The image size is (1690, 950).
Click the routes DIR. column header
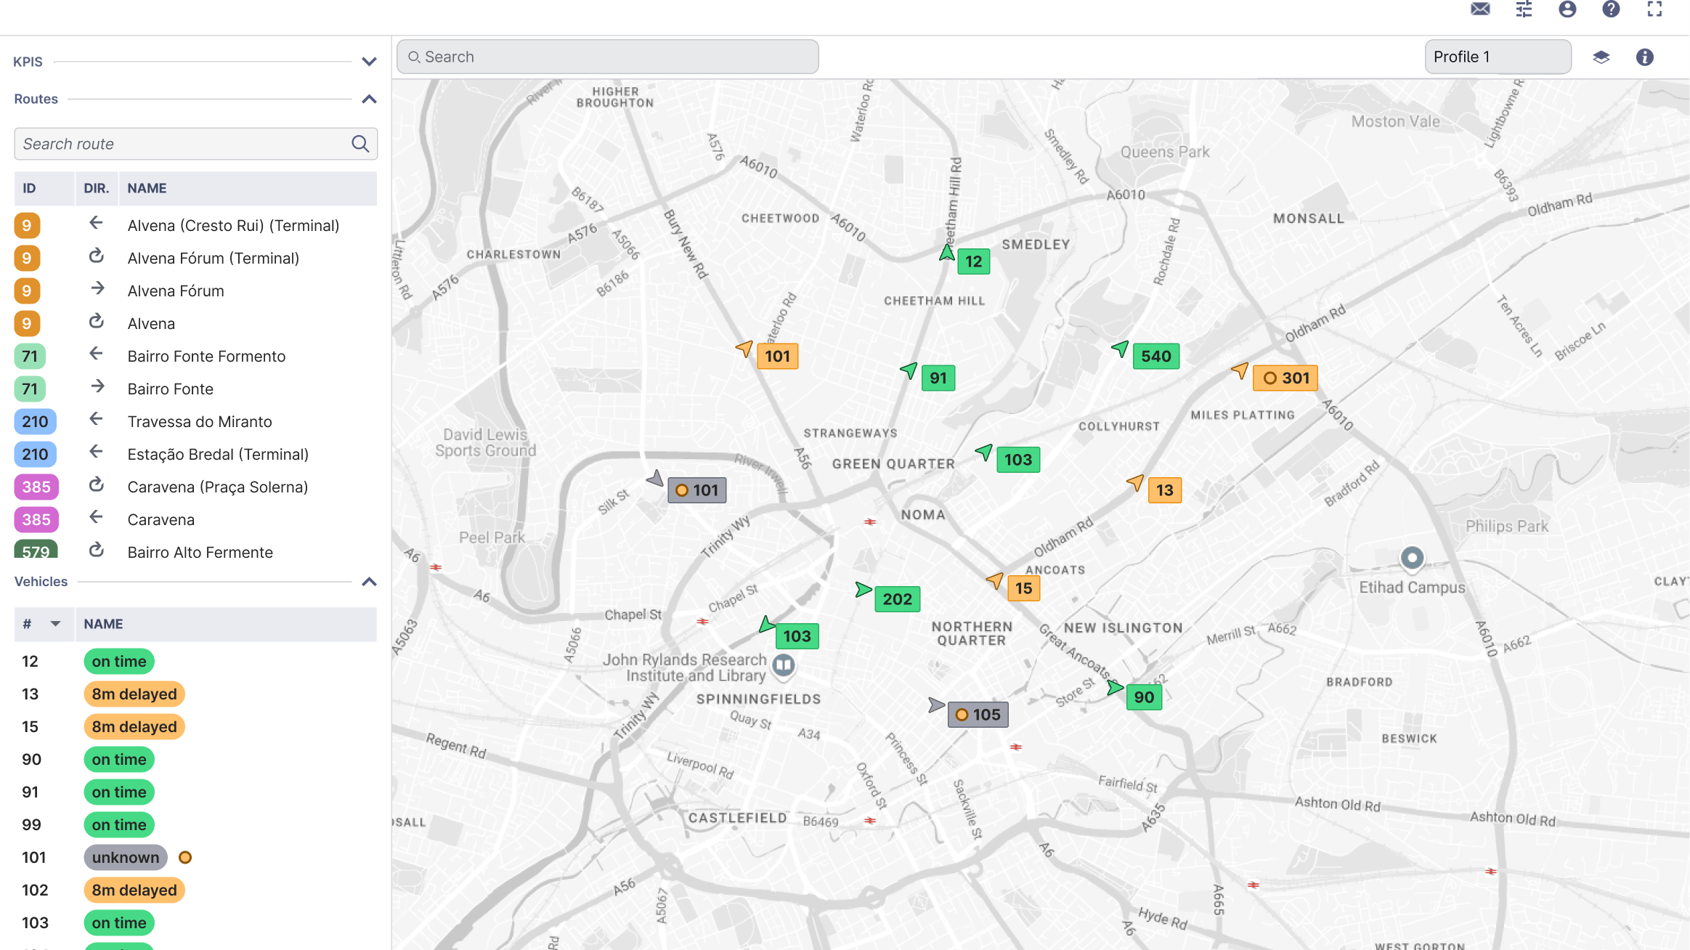click(x=96, y=188)
